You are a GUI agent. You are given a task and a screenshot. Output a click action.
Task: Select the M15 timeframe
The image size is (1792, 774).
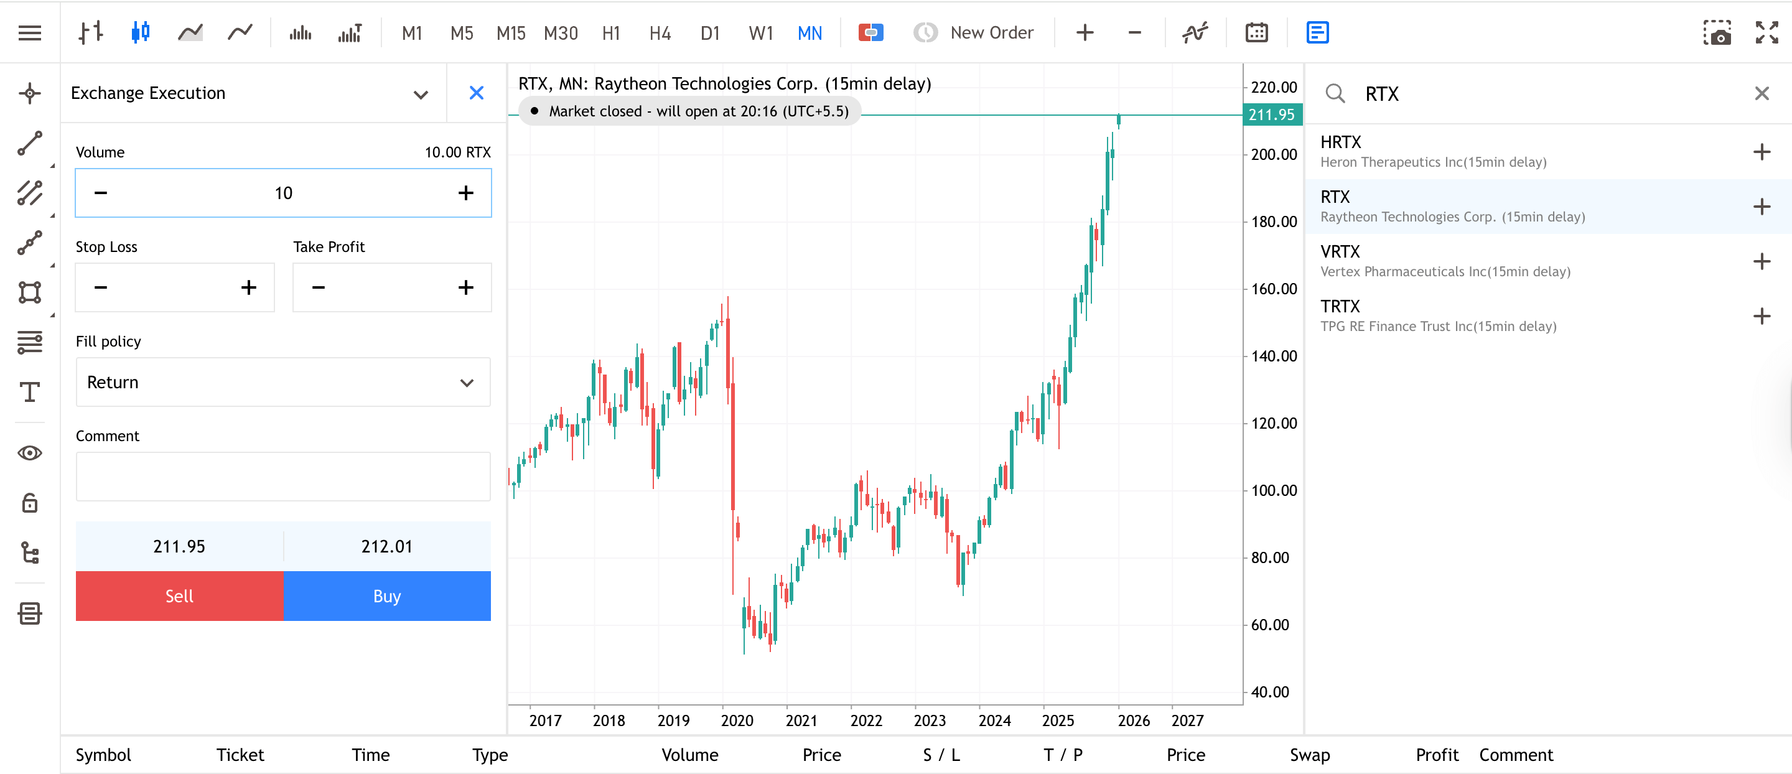(x=510, y=32)
